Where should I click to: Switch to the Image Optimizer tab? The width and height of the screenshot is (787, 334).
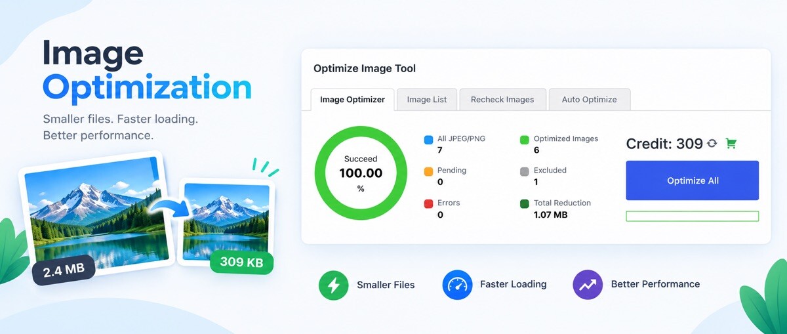pos(352,99)
